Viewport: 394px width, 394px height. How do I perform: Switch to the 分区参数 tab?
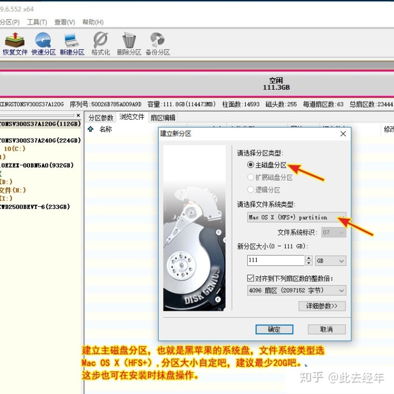coord(101,118)
